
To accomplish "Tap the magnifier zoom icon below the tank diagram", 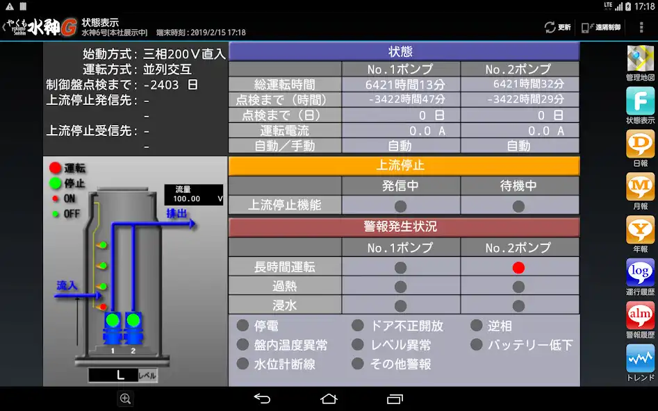I will click(125, 399).
